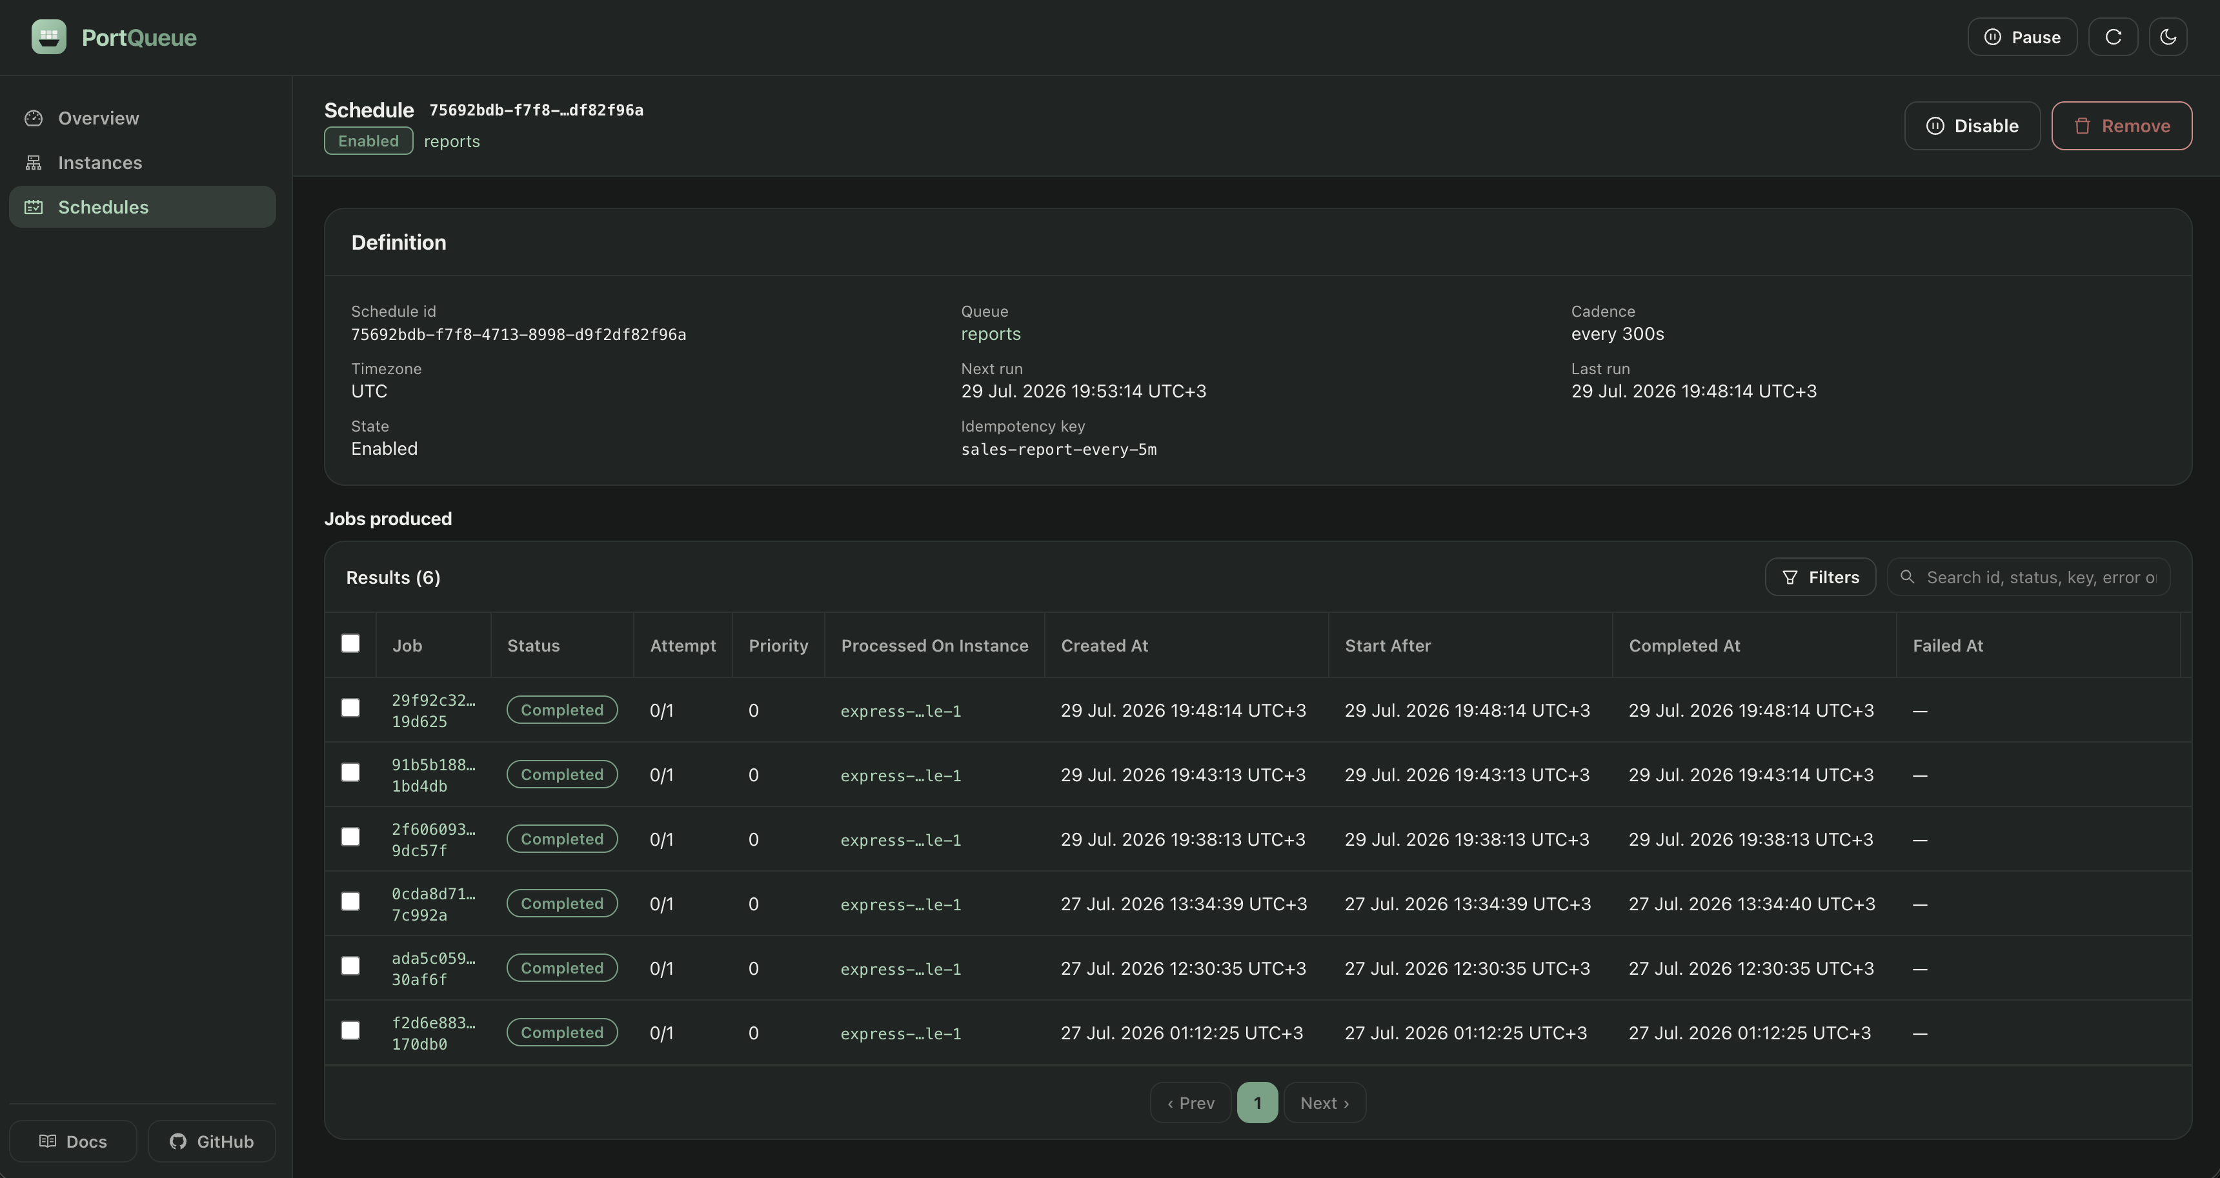This screenshot has width=2220, height=1178.
Task: Click the idempotency key sales-report-every-5m
Action: [1058, 450]
